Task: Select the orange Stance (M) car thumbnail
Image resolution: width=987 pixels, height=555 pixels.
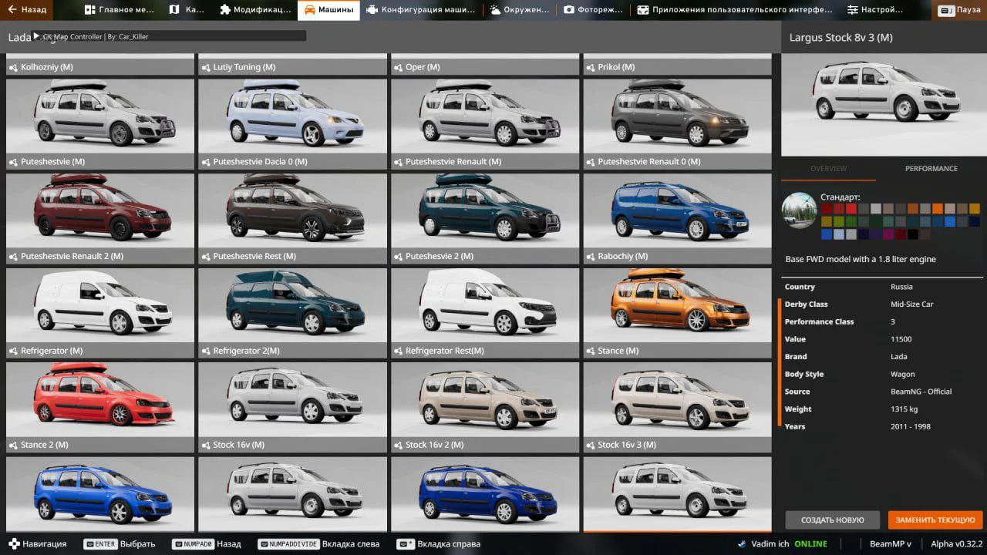Action: click(x=677, y=304)
